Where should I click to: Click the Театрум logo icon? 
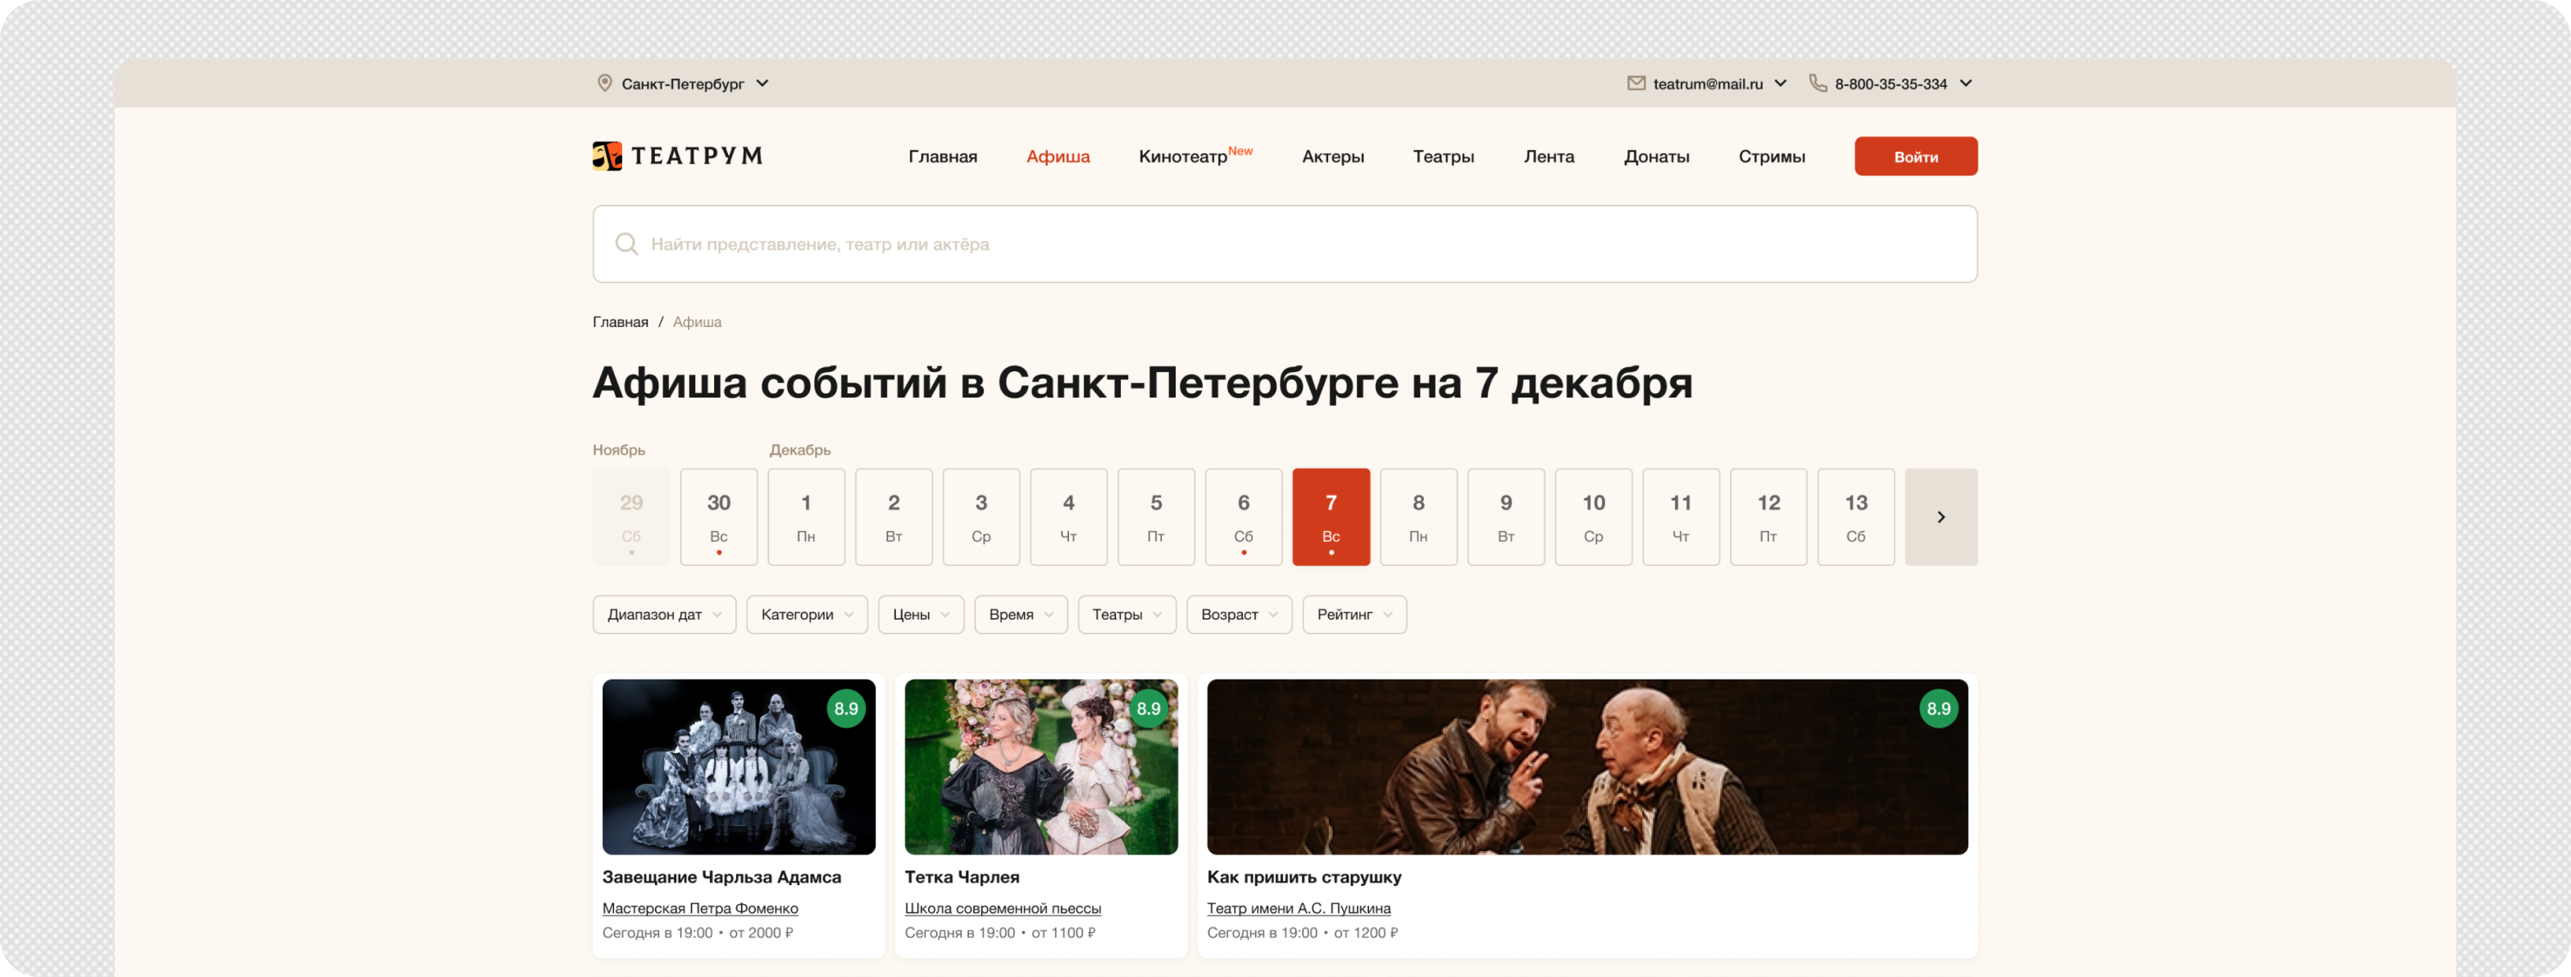pyautogui.click(x=607, y=156)
